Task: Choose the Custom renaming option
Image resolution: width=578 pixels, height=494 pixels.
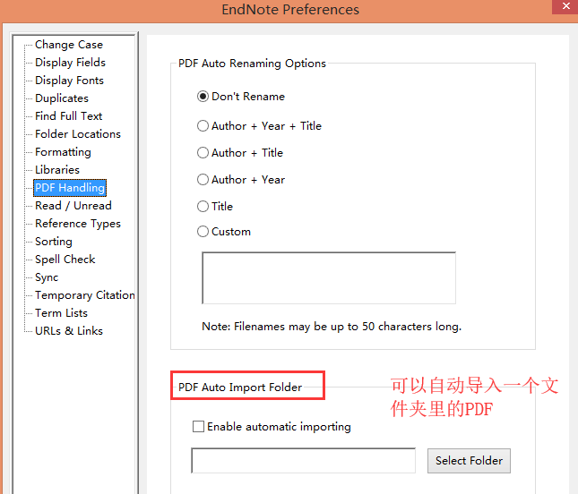Action: pyautogui.click(x=224, y=232)
